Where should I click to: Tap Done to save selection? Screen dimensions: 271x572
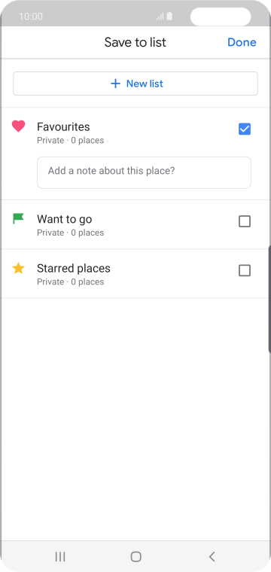click(x=242, y=42)
